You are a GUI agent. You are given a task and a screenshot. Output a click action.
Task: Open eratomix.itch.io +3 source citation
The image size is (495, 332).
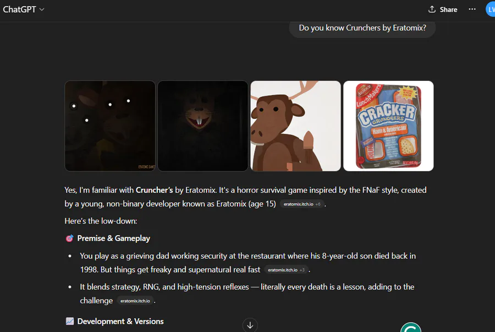point(286,270)
